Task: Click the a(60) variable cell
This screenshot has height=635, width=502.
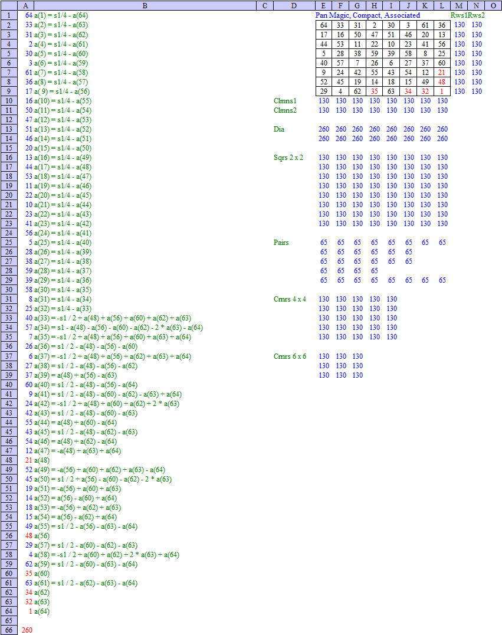Action: pos(42,574)
